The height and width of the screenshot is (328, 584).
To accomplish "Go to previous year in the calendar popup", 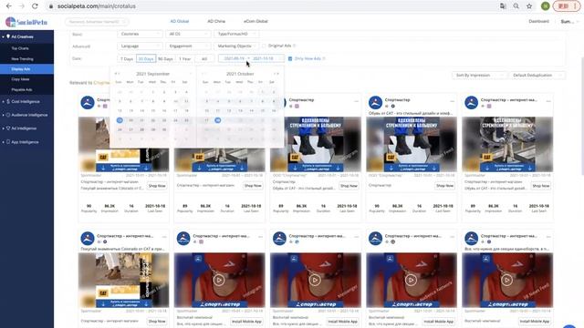I will coord(116,74).
